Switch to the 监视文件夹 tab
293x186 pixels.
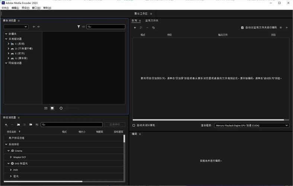pos(152,20)
